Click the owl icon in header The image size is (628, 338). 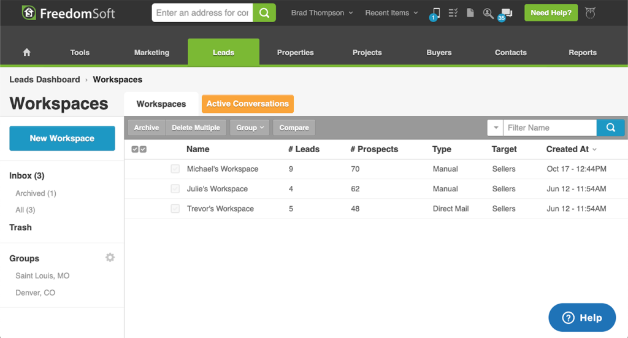click(590, 13)
